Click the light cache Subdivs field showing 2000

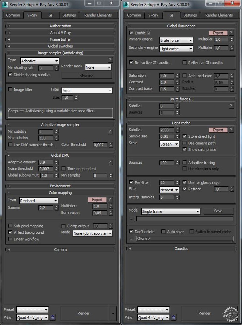[167, 130]
